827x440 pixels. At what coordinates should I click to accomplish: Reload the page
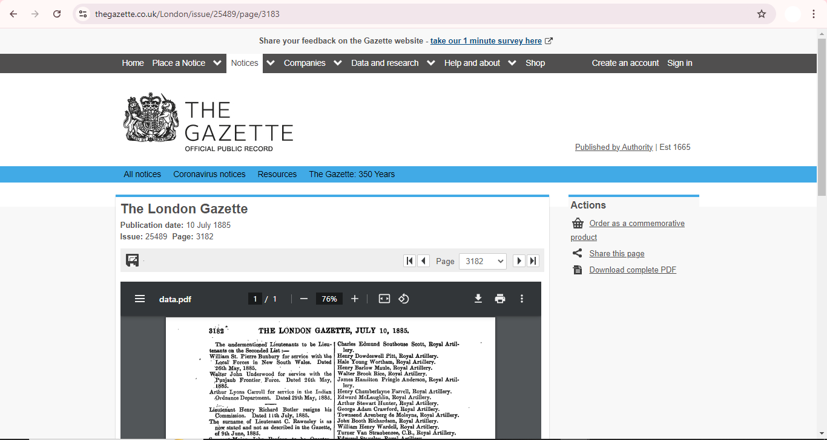click(57, 14)
